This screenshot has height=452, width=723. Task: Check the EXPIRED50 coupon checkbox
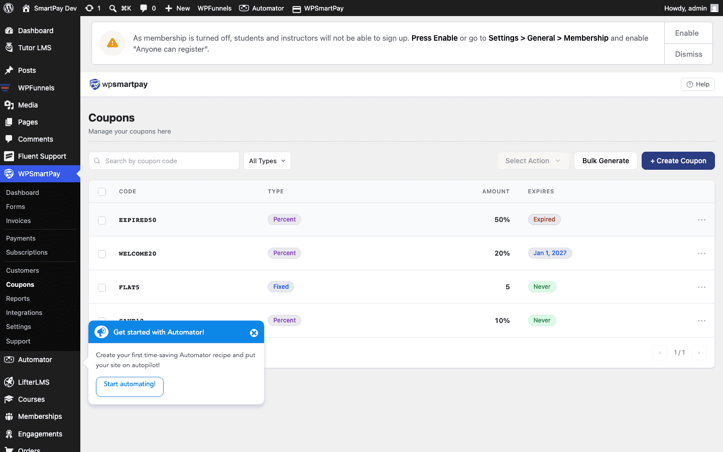coord(102,220)
